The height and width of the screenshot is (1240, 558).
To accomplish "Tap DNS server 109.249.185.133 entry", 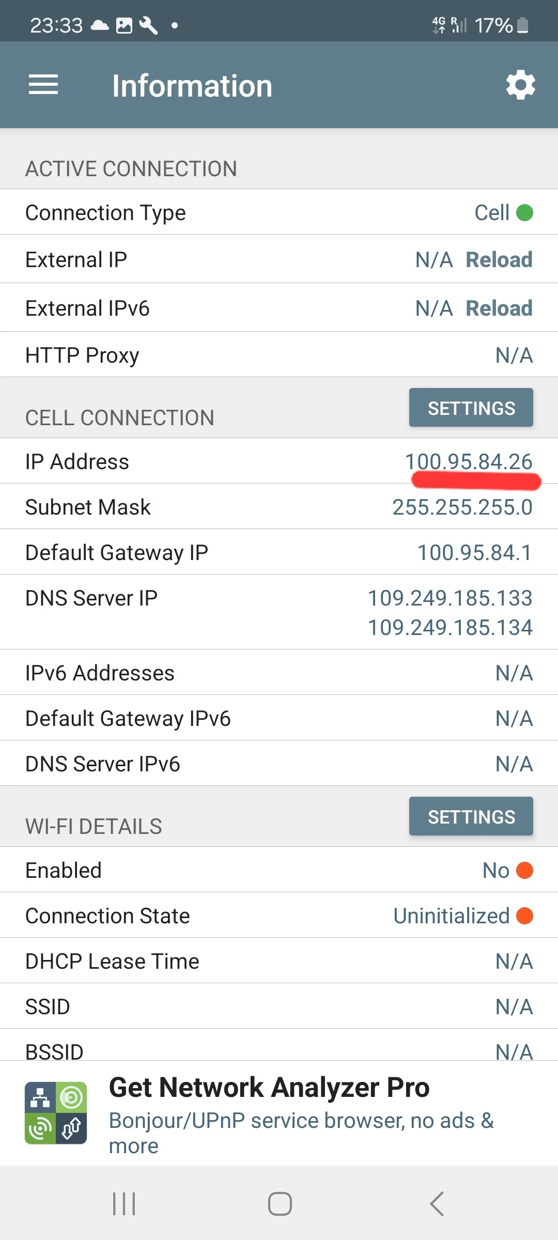I will (x=450, y=598).
